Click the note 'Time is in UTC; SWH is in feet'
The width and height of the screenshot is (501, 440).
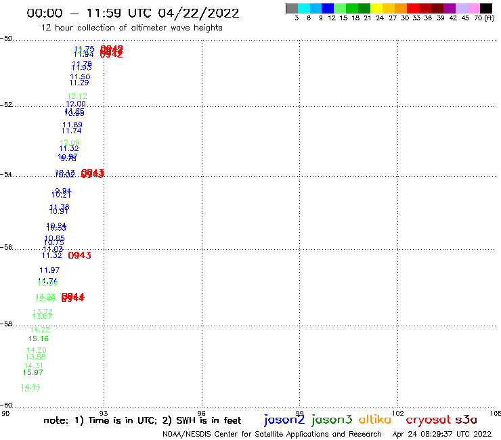click(142, 420)
